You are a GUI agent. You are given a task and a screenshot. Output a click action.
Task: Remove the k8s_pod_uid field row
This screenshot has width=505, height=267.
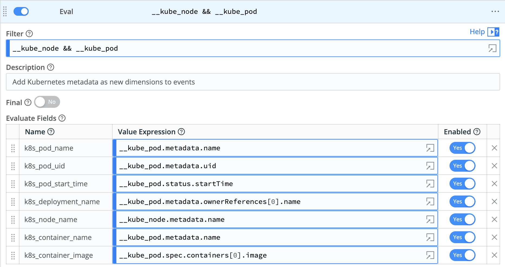coord(494,166)
